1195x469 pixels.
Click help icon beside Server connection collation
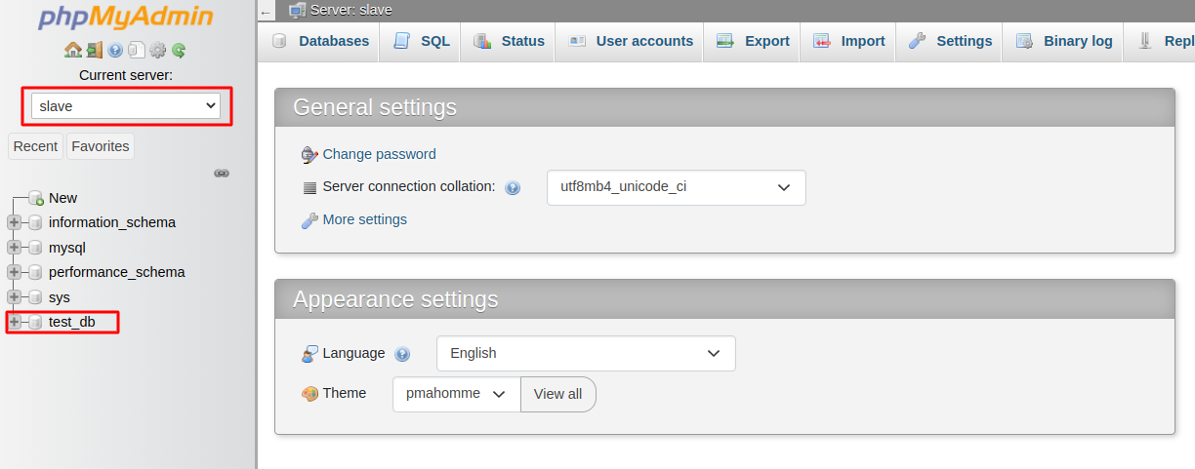pyautogui.click(x=513, y=187)
